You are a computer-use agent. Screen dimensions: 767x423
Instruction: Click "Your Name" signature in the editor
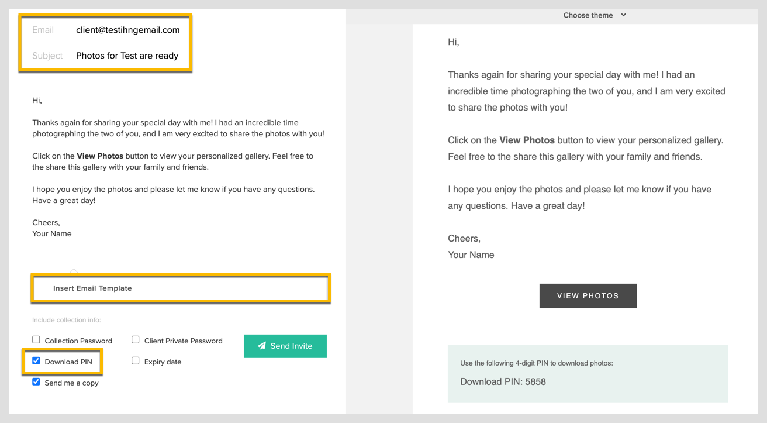click(52, 233)
